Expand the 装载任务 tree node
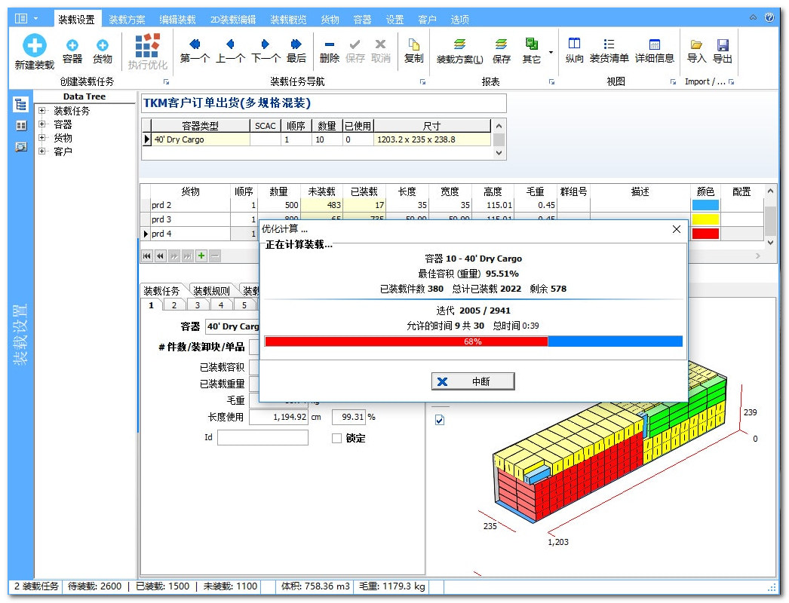The image size is (789, 603). pyautogui.click(x=42, y=111)
